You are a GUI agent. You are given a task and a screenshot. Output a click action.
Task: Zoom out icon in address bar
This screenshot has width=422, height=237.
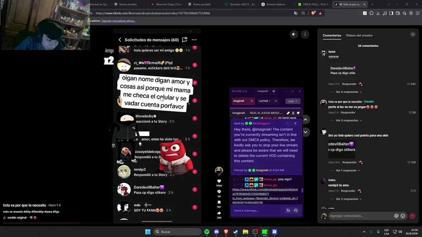pyautogui.click(x=303, y=13)
